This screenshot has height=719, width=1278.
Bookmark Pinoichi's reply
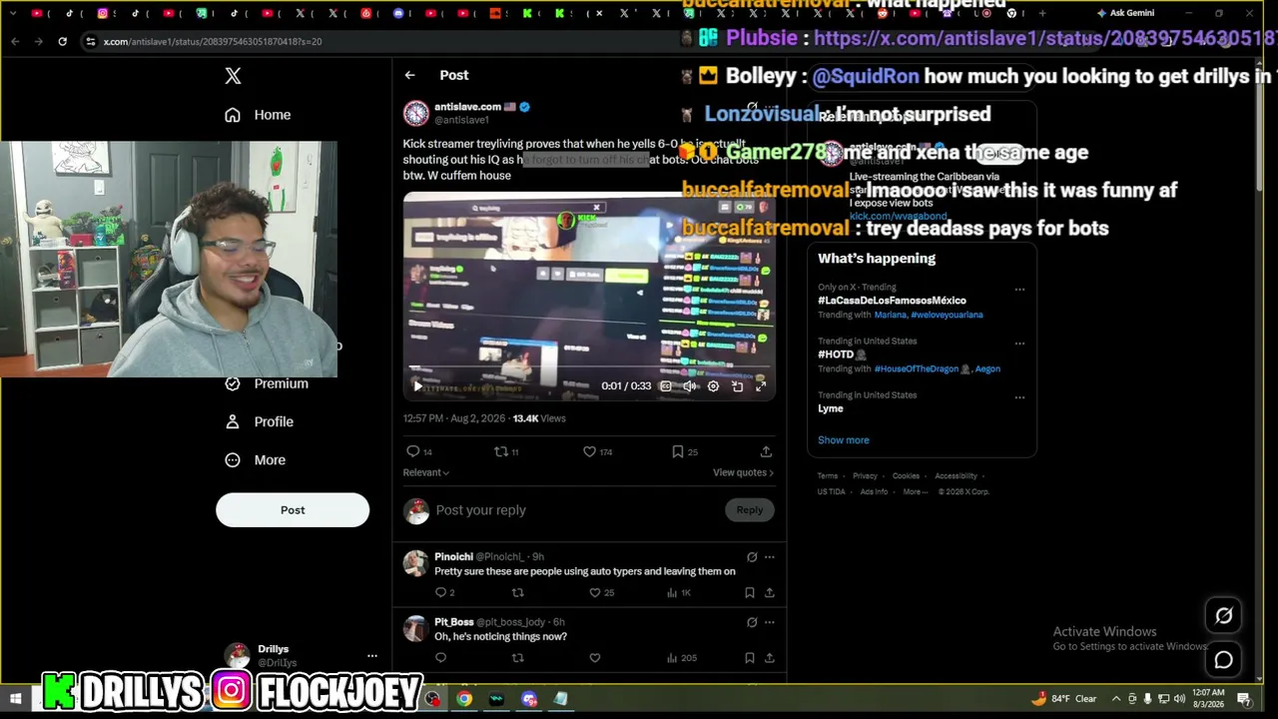[x=750, y=592]
